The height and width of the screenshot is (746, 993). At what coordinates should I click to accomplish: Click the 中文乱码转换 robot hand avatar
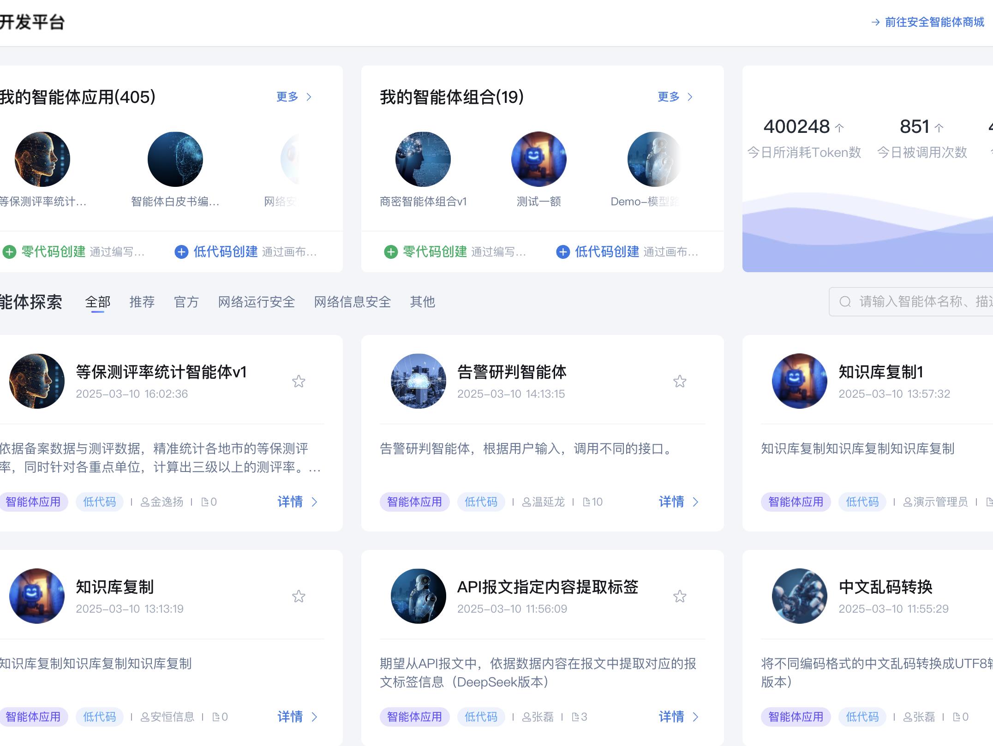800,596
